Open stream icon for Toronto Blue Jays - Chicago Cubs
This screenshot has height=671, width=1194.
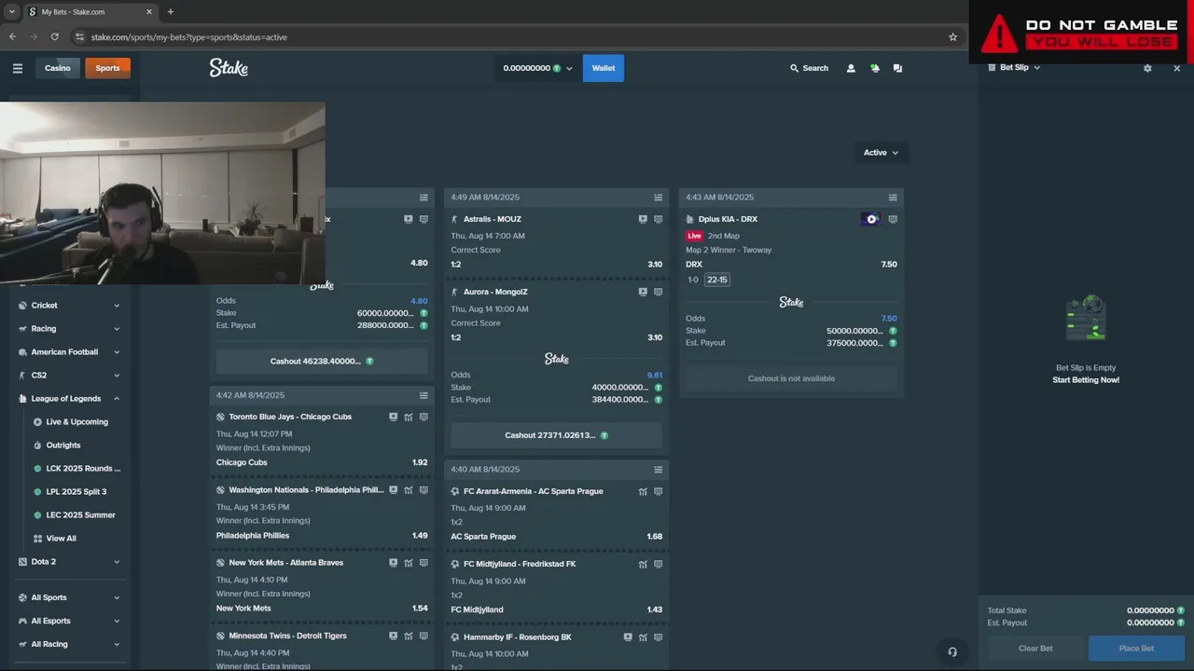click(393, 417)
